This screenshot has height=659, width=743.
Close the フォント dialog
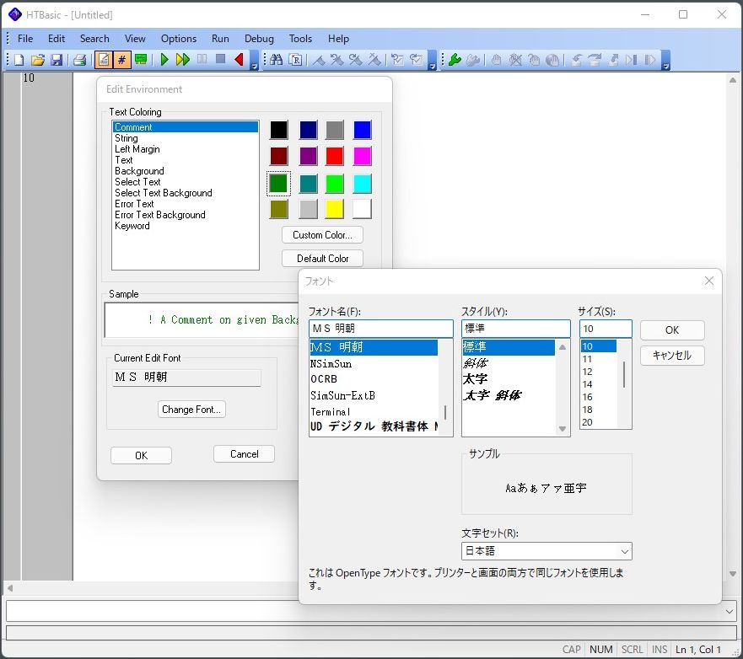[709, 281]
